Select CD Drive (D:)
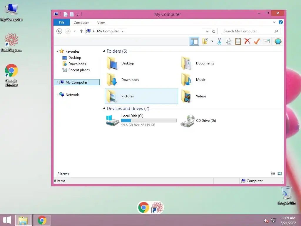The height and width of the screenshot is (226, 301). tap(216, 120)
